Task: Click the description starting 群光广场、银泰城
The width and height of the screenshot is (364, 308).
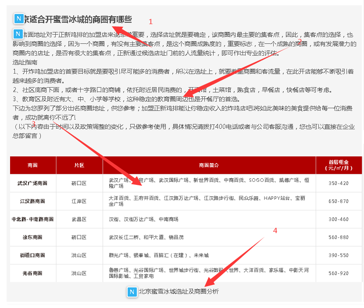Action: pos(159,255)
